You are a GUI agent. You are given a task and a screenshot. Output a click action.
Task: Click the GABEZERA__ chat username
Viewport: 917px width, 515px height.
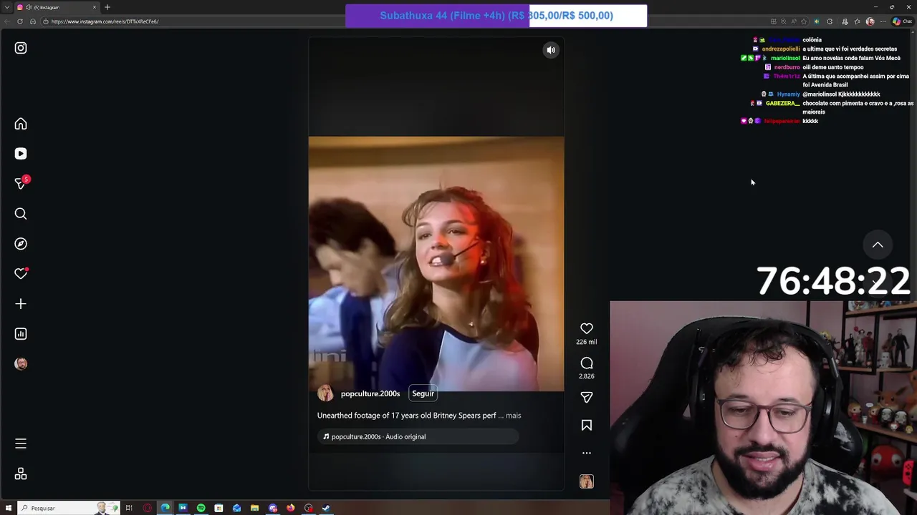782,104
